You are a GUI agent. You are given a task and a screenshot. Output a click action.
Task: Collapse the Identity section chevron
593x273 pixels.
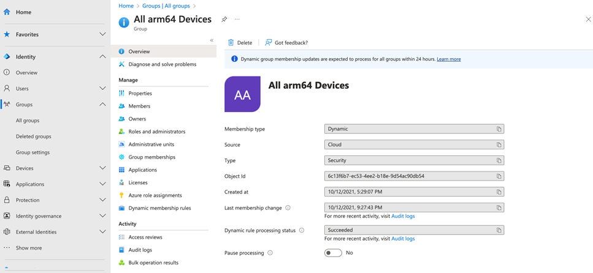coord(102,57)
